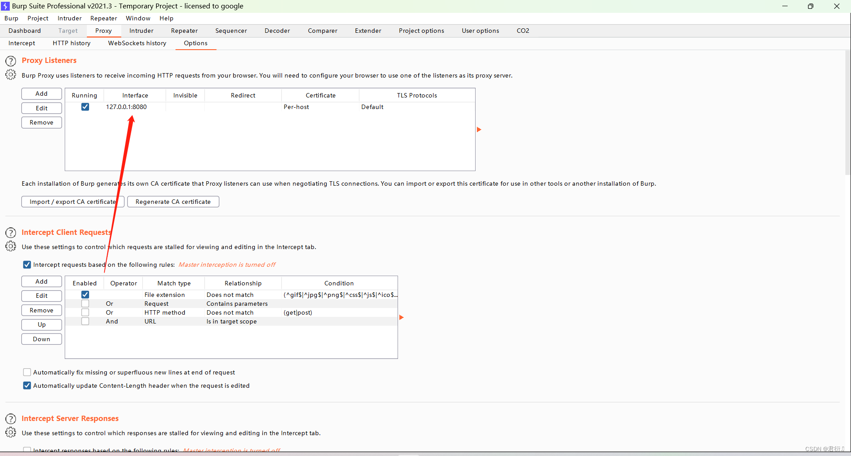
Task: Switch to the Comparer tab
Action: tap(323, 31)
